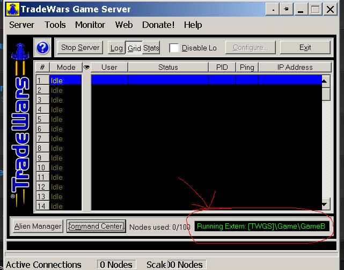Open the Command Center

pyautogui.click(x=96, y=226)
